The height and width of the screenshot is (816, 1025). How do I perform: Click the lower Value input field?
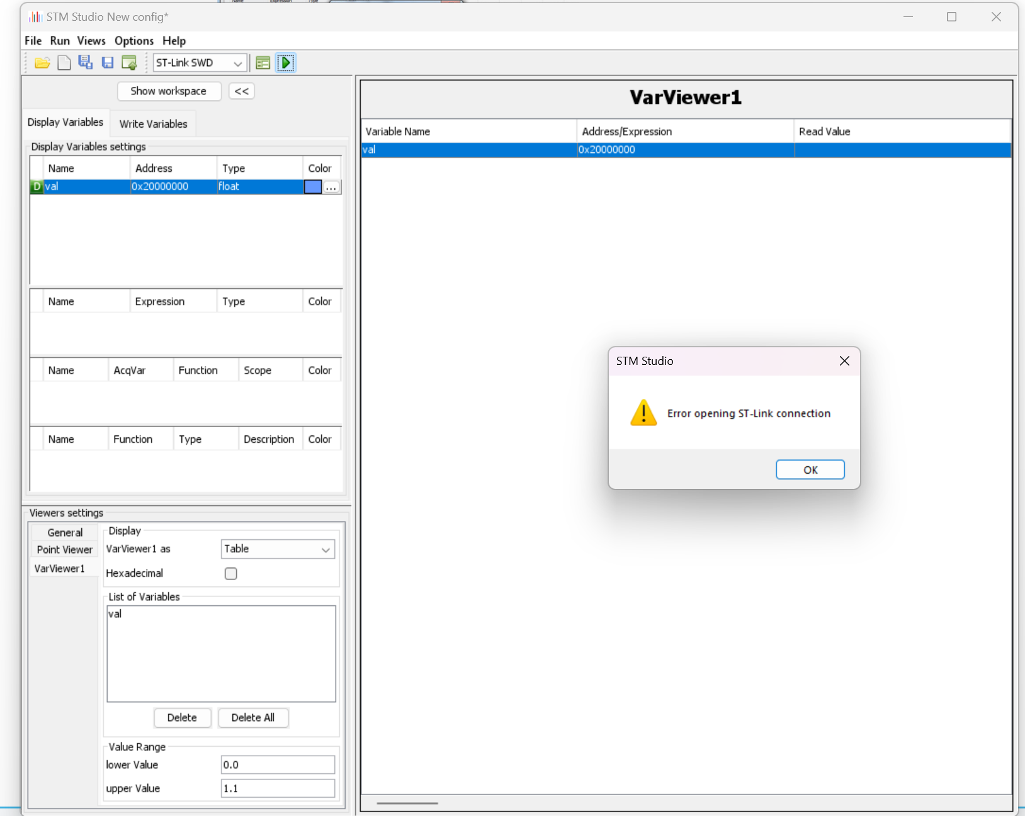[278, 764]
